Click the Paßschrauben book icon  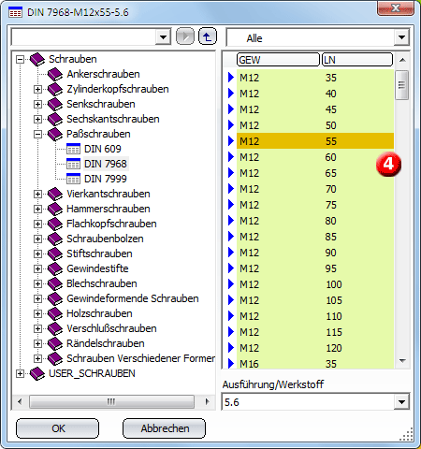(x=55, y=134)
